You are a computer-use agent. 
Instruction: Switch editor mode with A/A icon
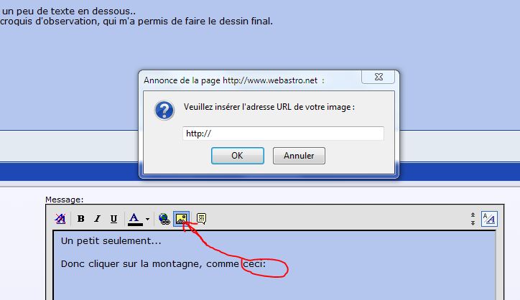489,219
